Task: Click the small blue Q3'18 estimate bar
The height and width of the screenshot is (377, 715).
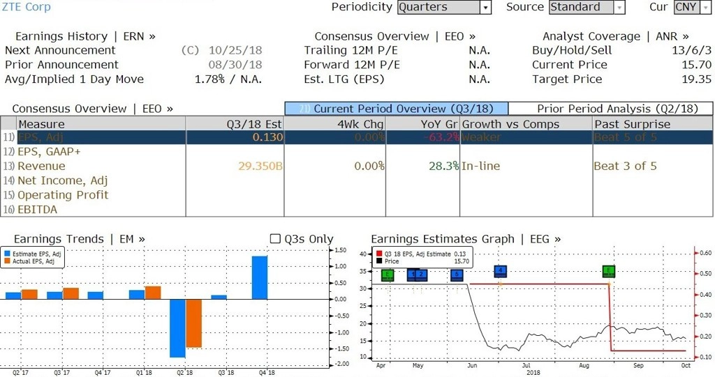Action: click(x=219, y=297)
